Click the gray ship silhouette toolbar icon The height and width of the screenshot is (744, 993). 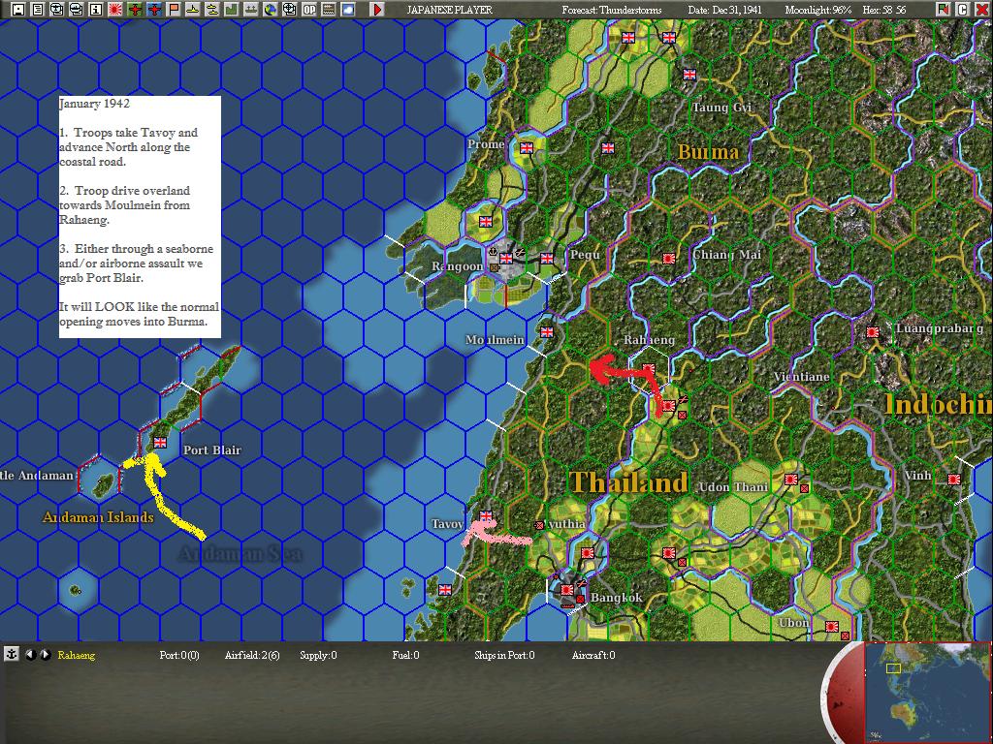pos(251,9)
